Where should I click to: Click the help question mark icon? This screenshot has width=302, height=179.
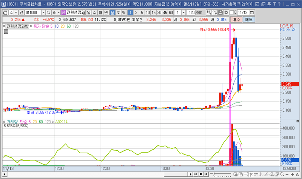pos(279,4)
